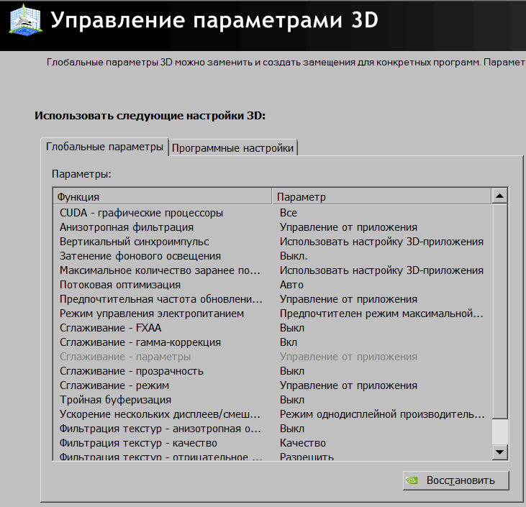Change Сглаживание - гамма-коррекция value
Viewport: 526px width, 507px height.
[x=289, y=342]
